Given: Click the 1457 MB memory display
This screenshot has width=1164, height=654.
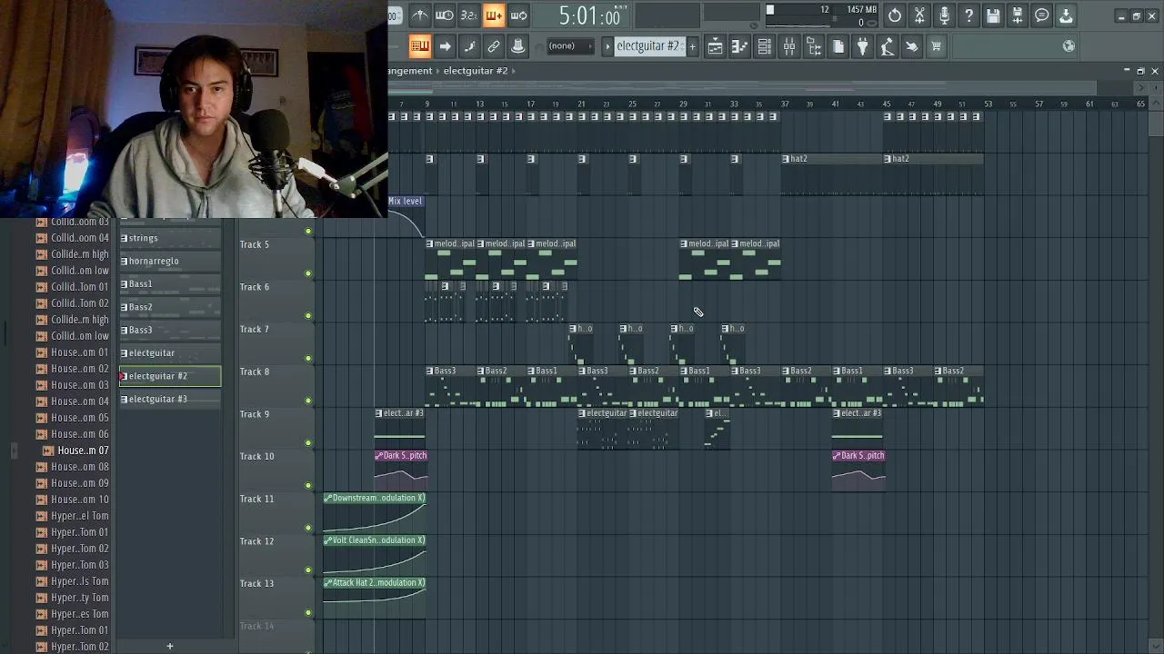Looking at the screenshot, I should coord(861,10).
